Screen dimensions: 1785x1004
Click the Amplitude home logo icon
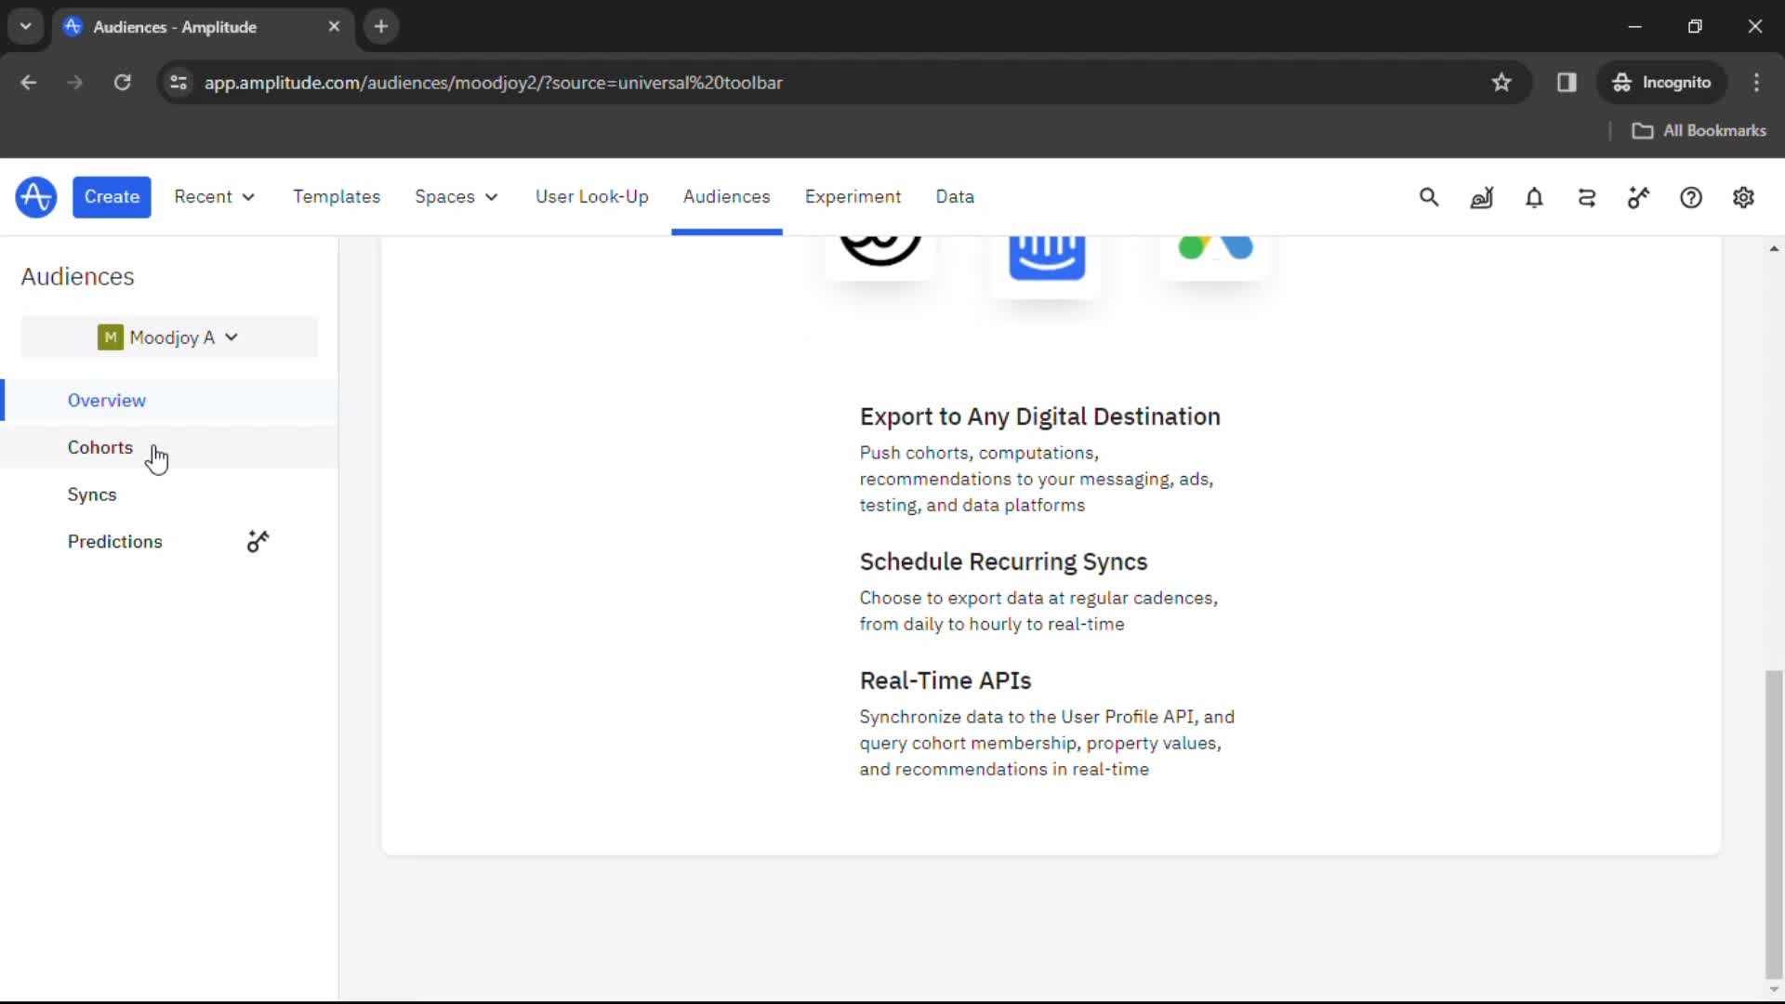click(35, 196)
